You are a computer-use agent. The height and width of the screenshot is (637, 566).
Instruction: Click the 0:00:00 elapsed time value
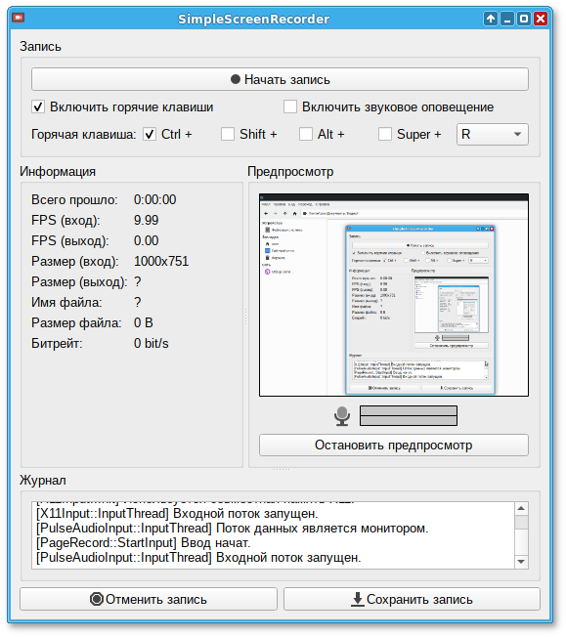pos(154,199)
